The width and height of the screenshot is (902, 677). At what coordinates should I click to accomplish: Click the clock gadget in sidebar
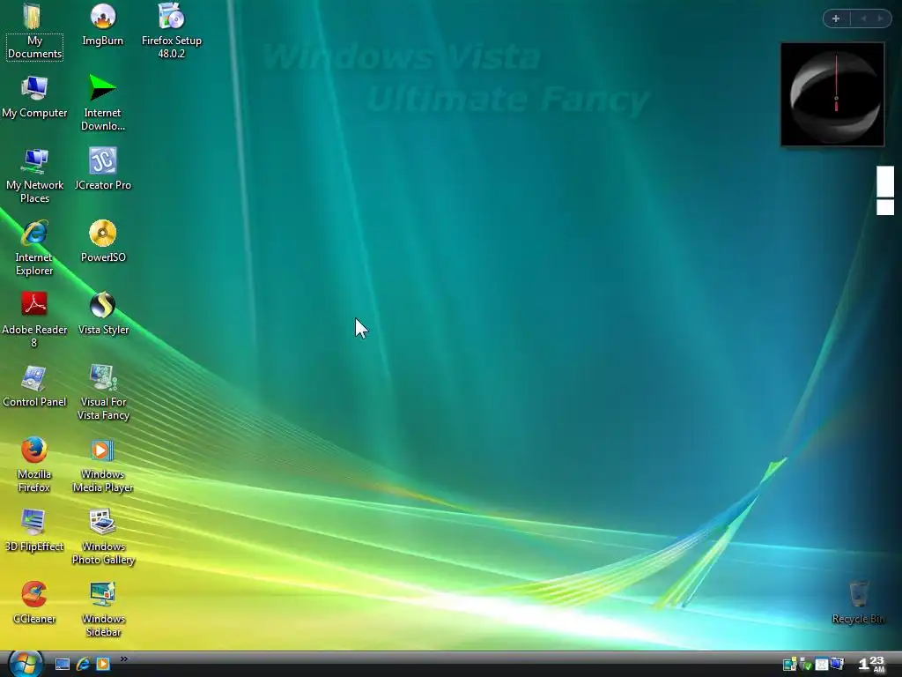[832, 94]
